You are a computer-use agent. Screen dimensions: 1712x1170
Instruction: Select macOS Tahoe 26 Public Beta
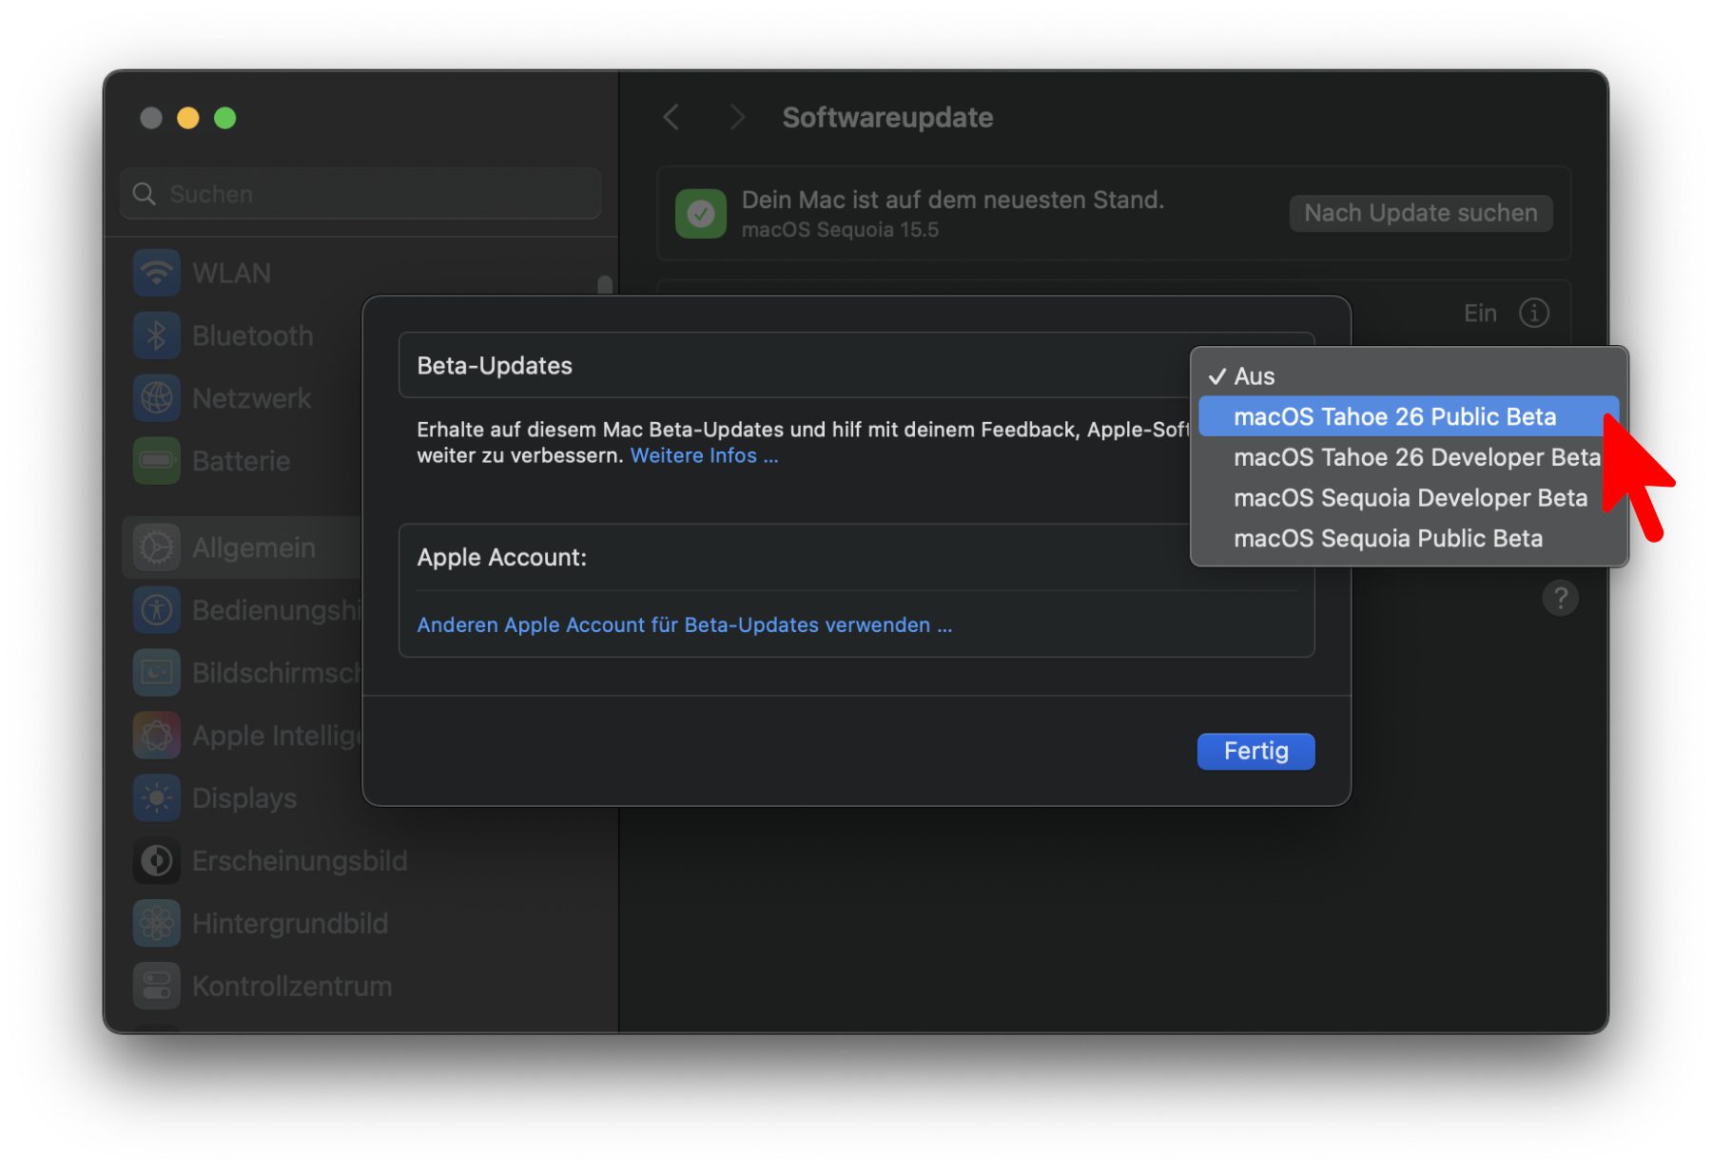pyautogui.click(x=1394, y=417)
